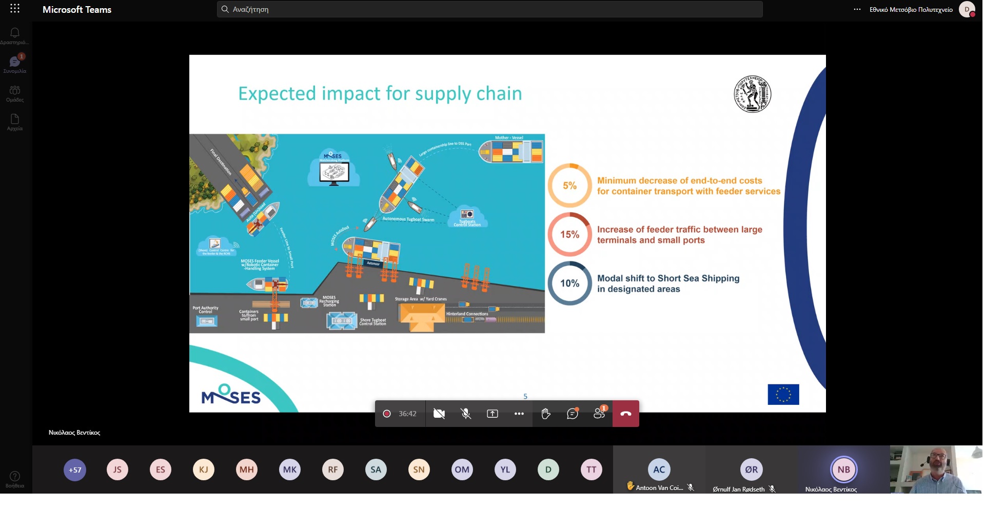
Task: Select participant avatar SN
Action: (x=419, y=469)
